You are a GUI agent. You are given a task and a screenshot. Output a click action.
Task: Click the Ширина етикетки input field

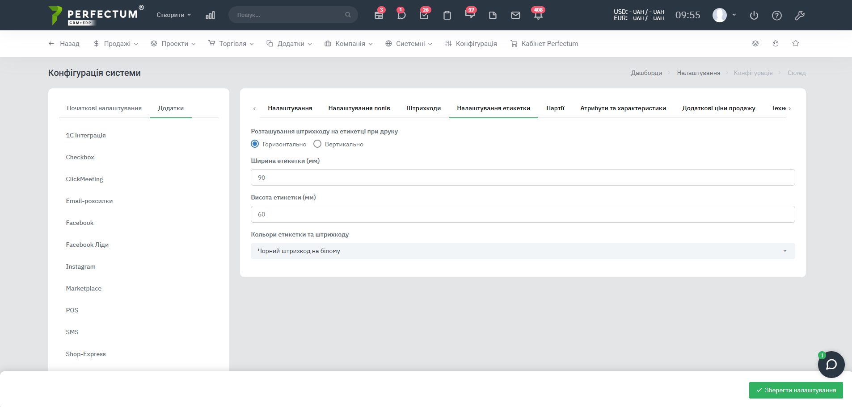coord(523,178)
